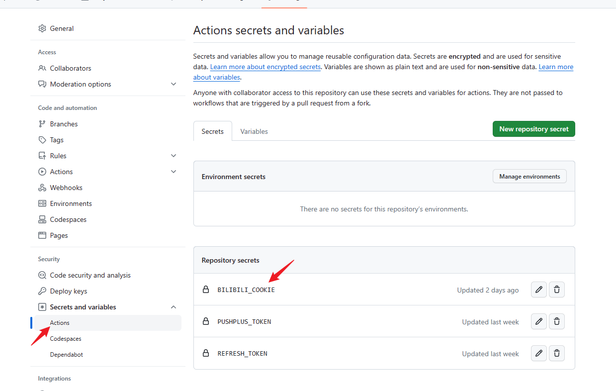
Task: Delete REFRESH_TOKEN with trash icon
Action: click(556, 353)
